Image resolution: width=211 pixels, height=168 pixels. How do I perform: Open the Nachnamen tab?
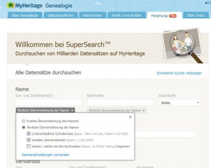click(92, 15)
